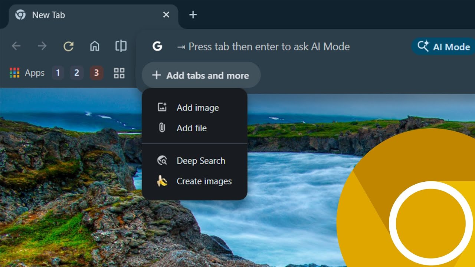
Task: Close the New Tab tab
Action: (x=166, y=15)
